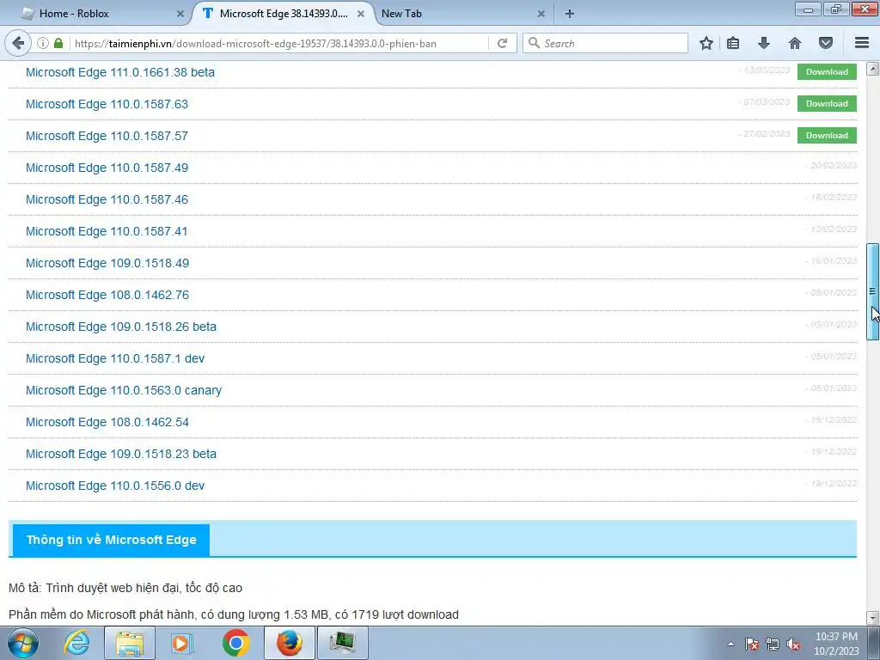Switch to the Firefox taskbar button

pos(290,643)
